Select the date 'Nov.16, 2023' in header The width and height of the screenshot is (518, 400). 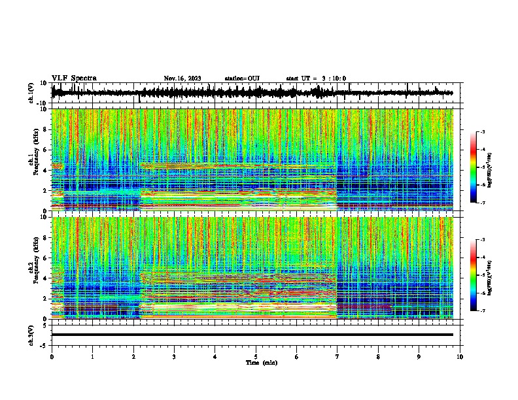[182, 78]
